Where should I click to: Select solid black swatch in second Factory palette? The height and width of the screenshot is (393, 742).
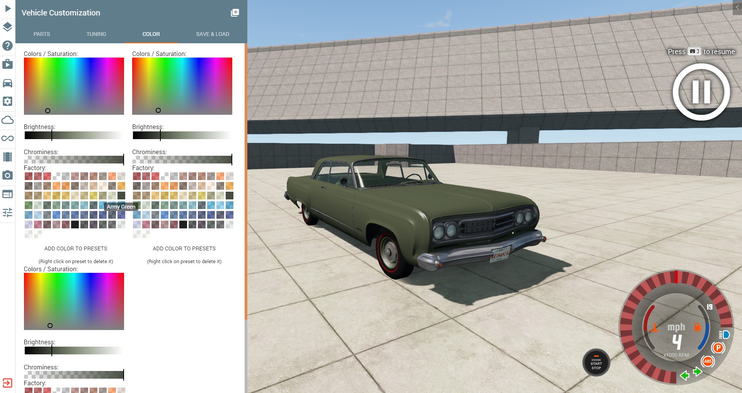tap(183, 225)
